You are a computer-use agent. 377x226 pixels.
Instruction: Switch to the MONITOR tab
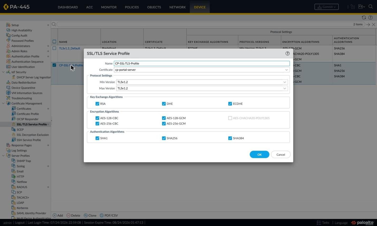point(109,7)
